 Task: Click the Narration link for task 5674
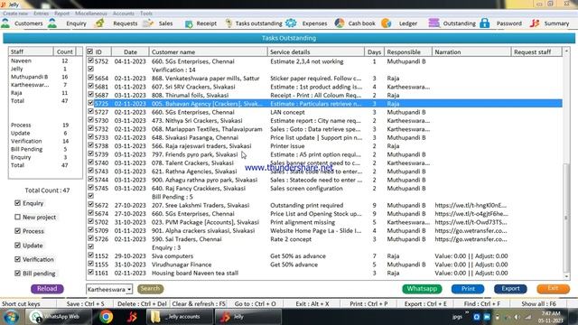click(x=471, y=214)
